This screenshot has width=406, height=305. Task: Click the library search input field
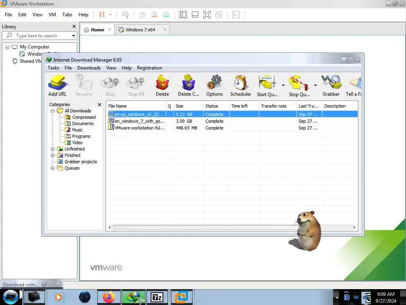point(40,35)
